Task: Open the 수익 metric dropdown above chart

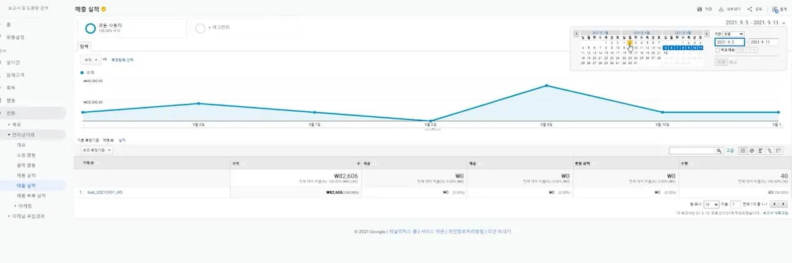Action: point(91,60)
